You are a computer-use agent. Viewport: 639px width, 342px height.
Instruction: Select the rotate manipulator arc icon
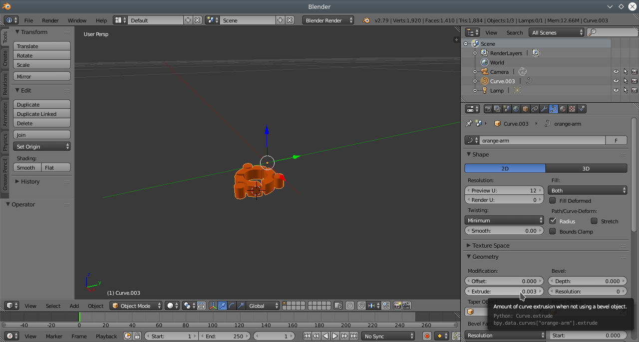(232, 306)
